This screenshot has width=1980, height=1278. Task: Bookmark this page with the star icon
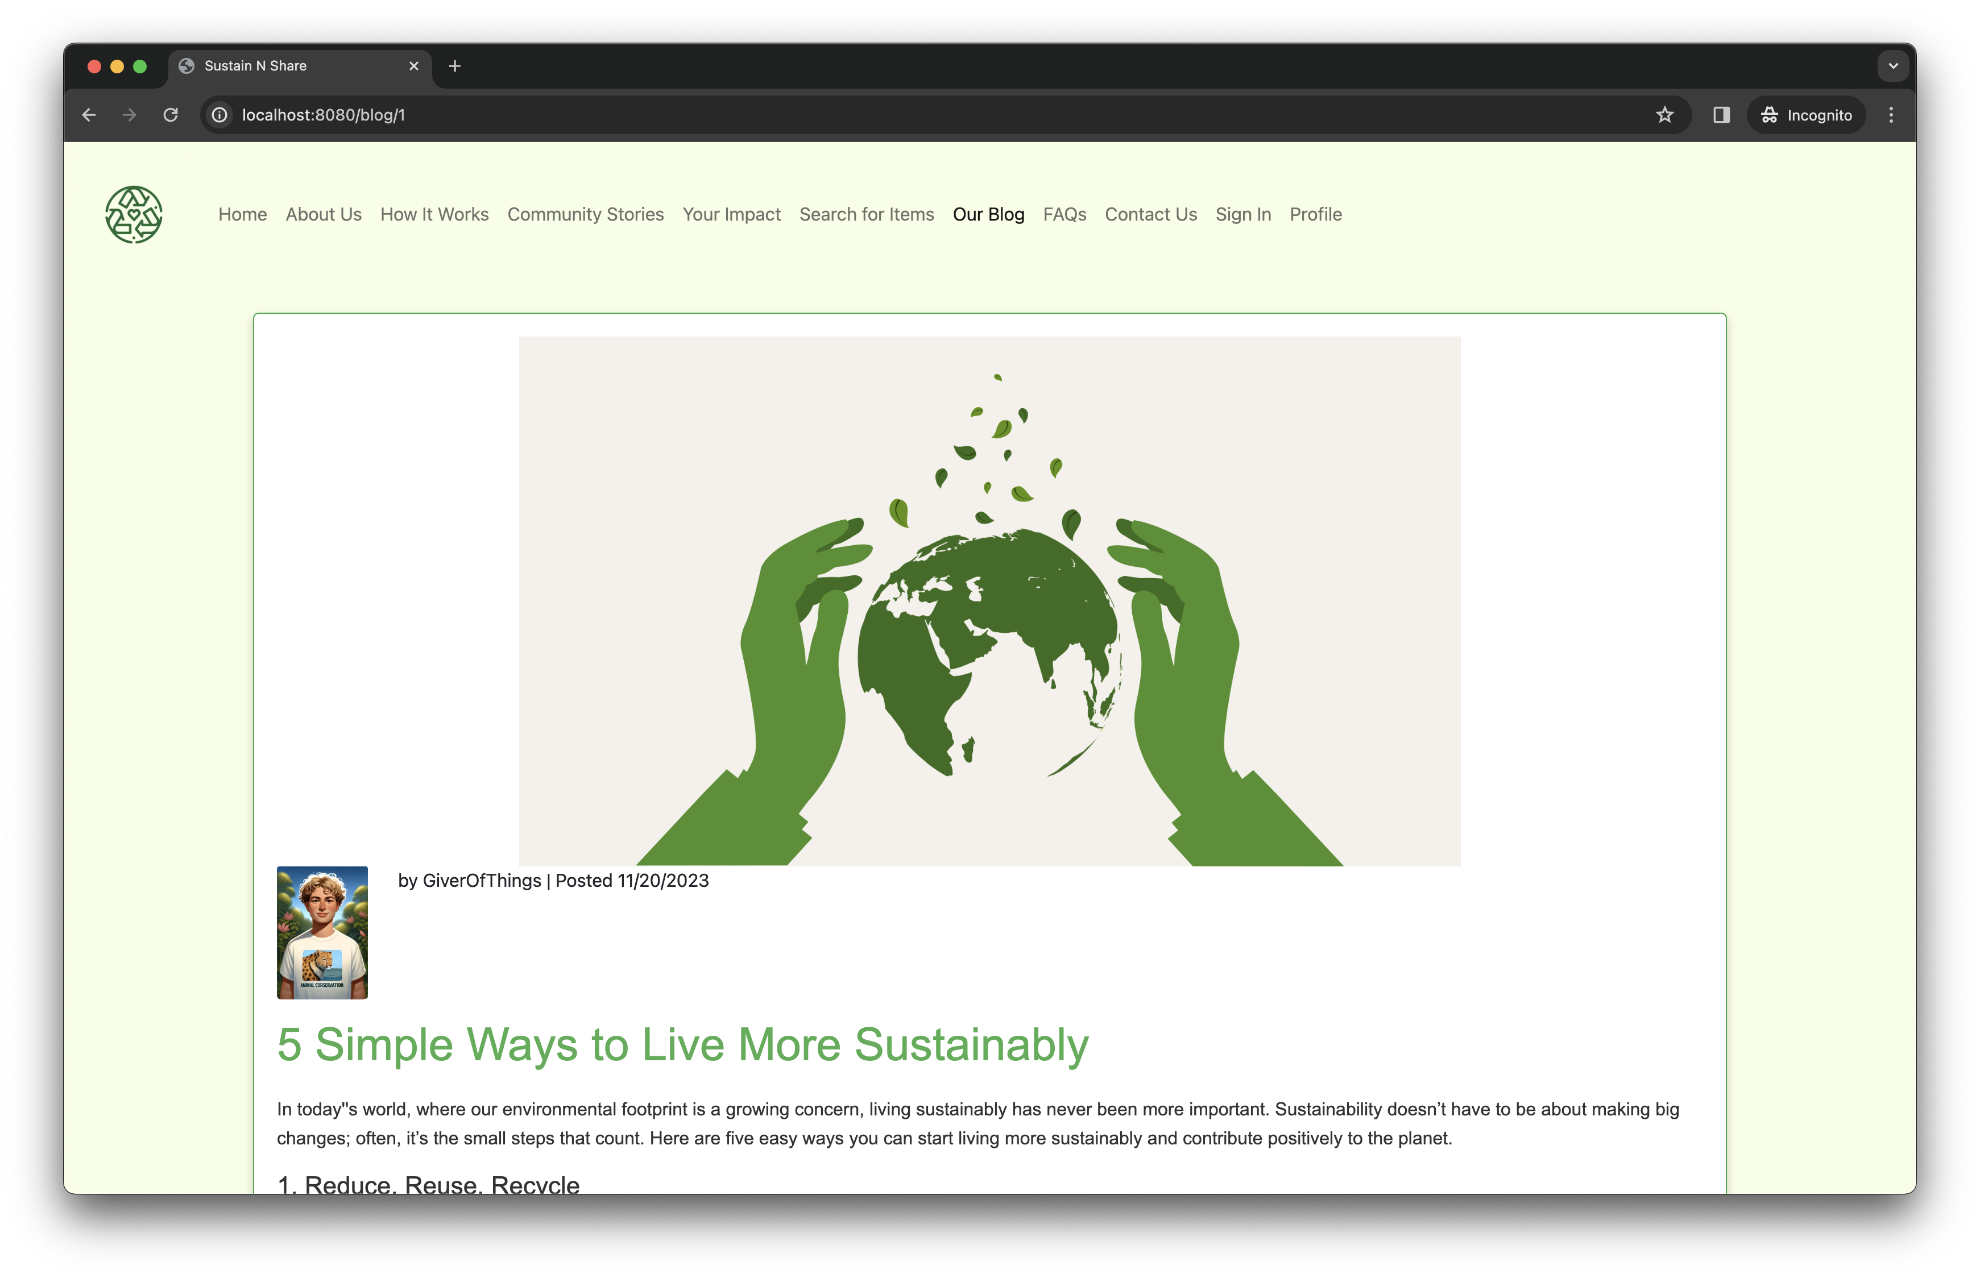click(x=1664, y=115)
